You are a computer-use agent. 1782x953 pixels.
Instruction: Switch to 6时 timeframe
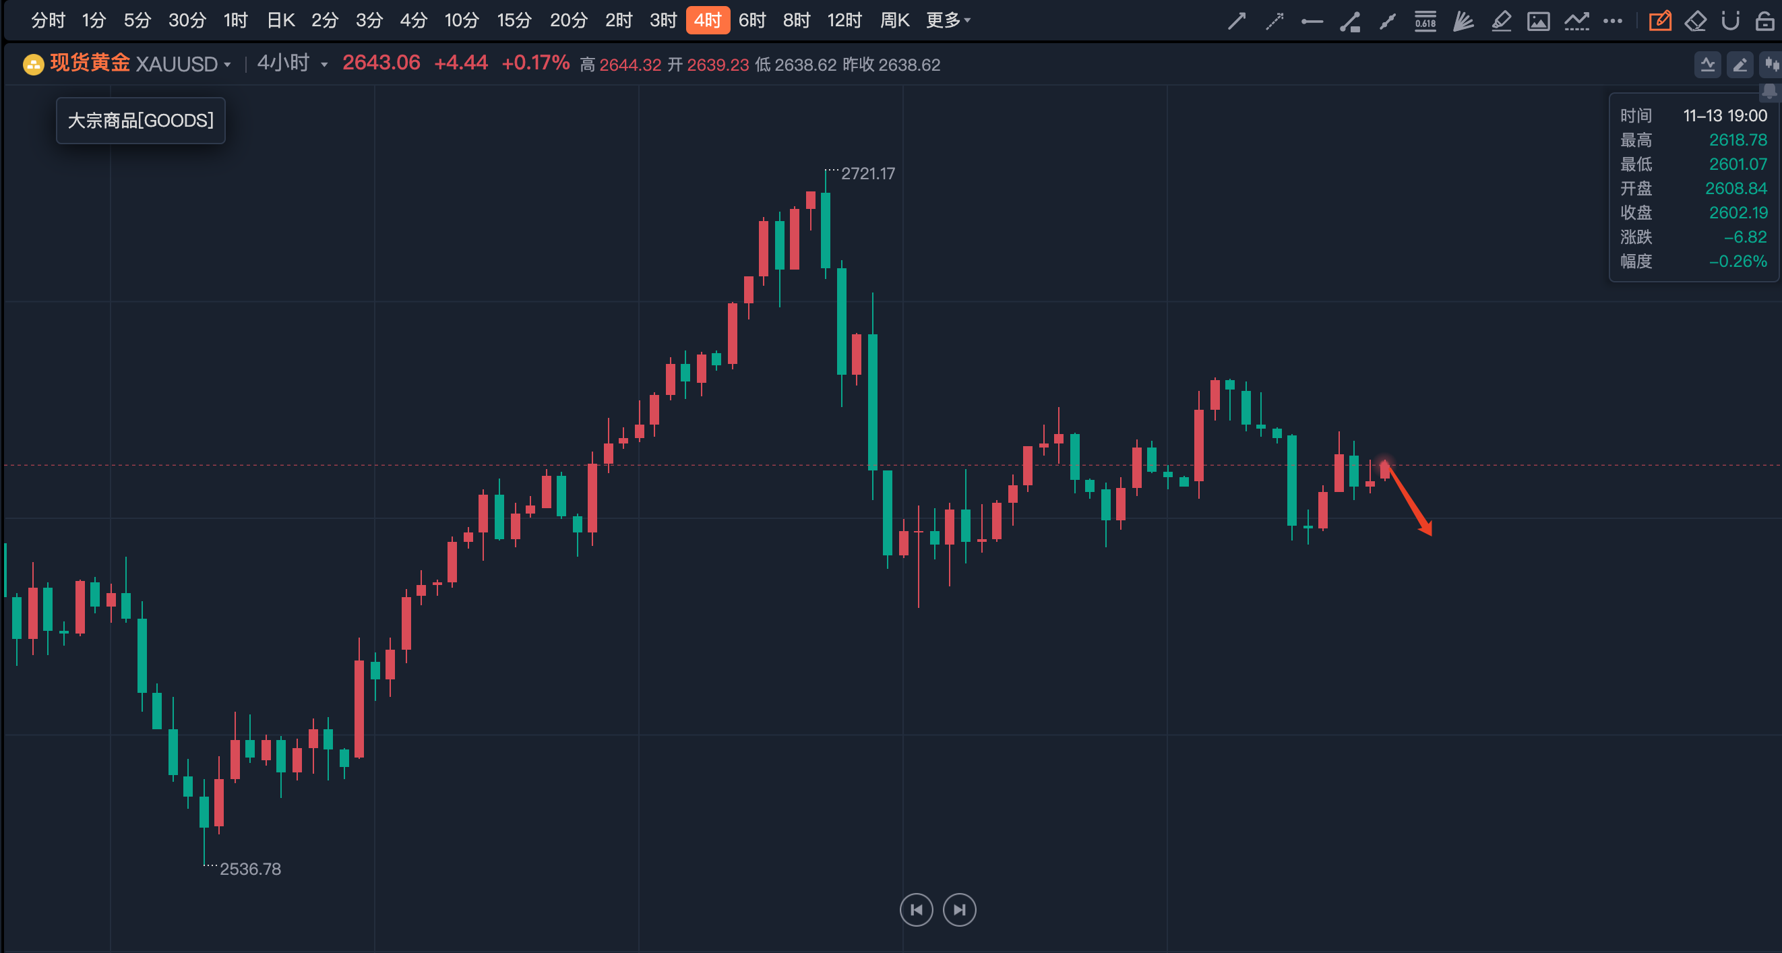[752, 21]
